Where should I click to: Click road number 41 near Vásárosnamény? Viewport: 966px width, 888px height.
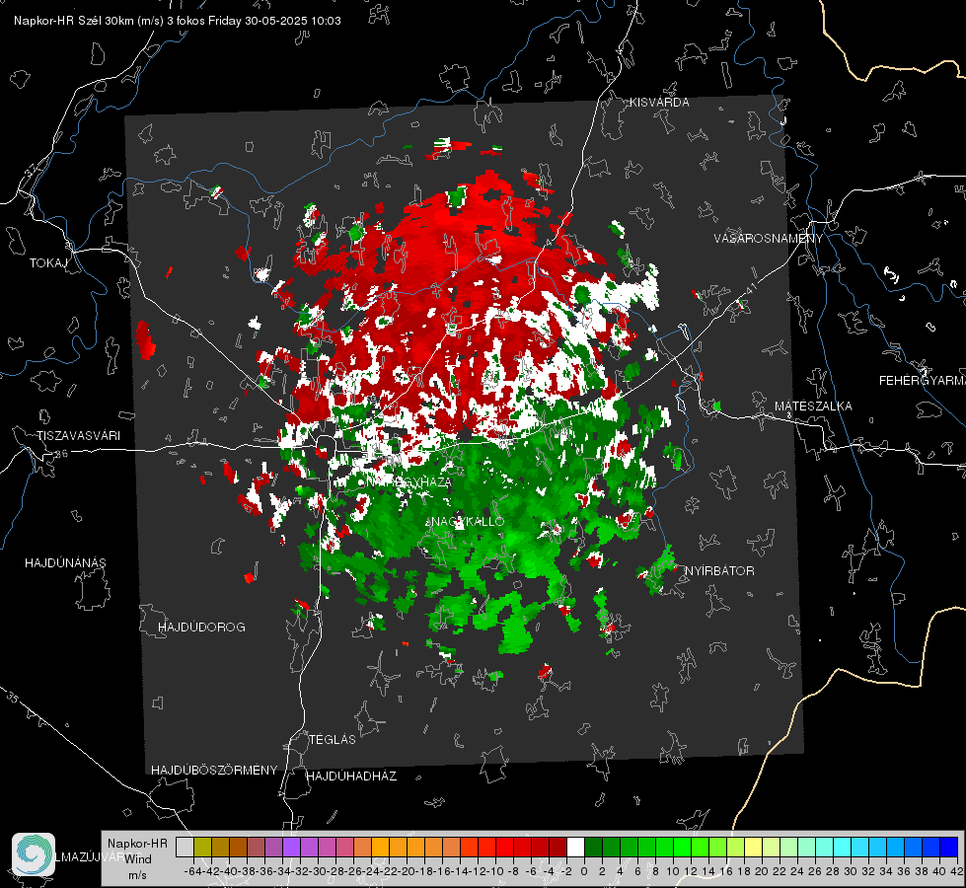[750, 289]
